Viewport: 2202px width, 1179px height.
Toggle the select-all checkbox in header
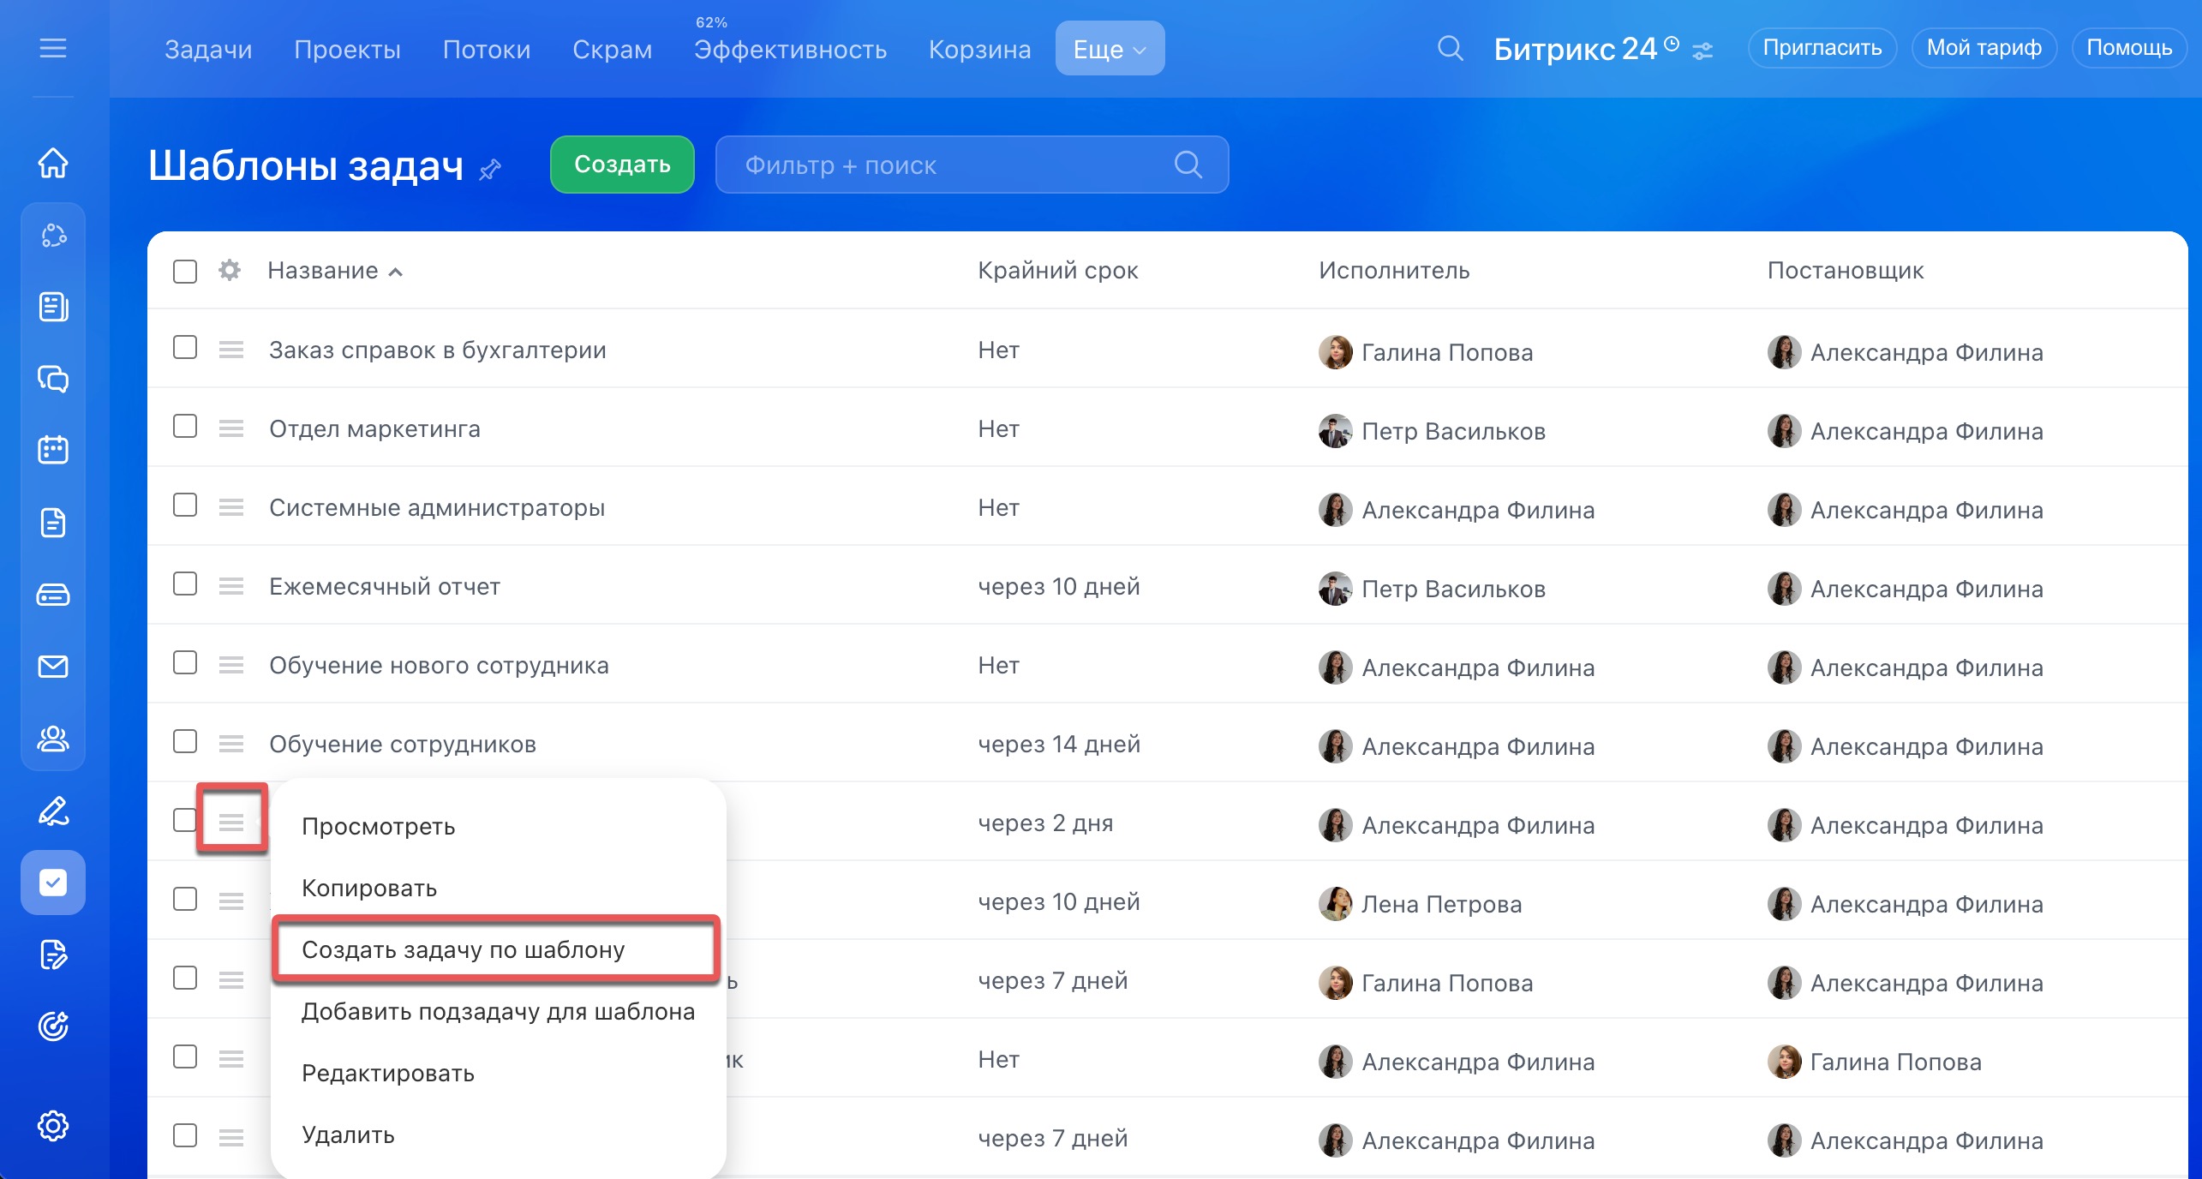185,271
